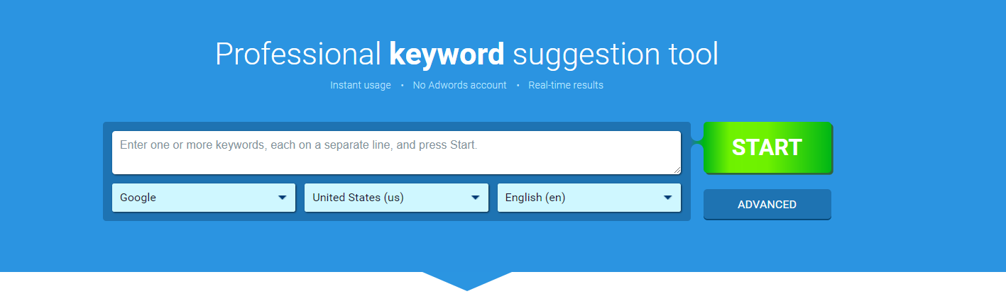
Task: Click the text area resize grip
Action: point(677,170)
